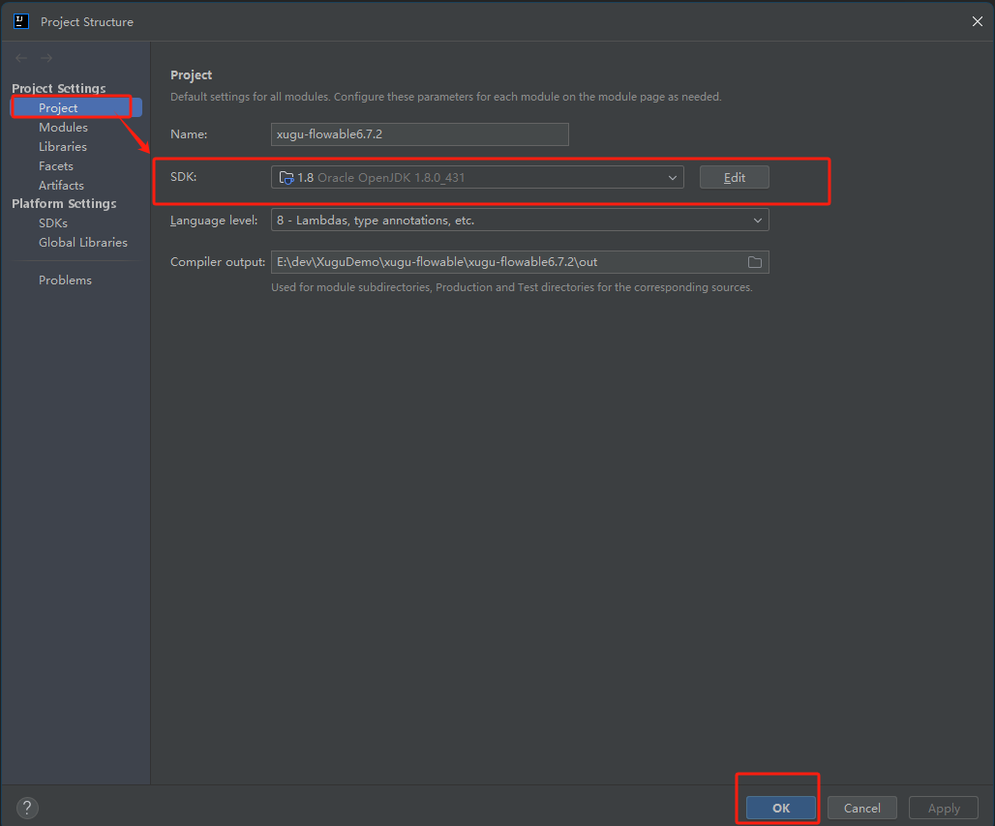Open the help question mark icon

pos(27,808)
